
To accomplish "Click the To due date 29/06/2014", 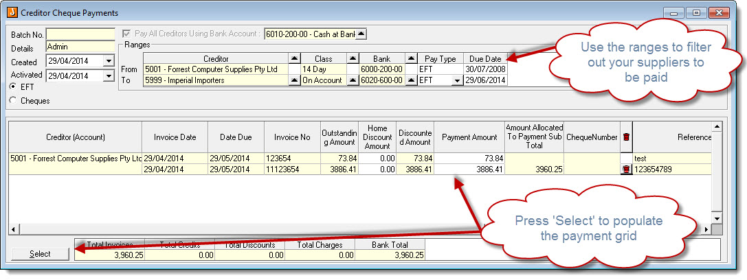I will pyautogui.click(x=485, y=80).
